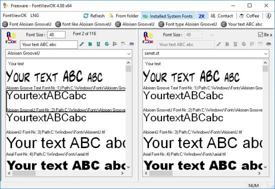This screenshot has width=275, height=189.
Task: Select 'Aloisen GrooveU Font-Nr.:2)' in right pane
Action: click(x=202, y=110)
